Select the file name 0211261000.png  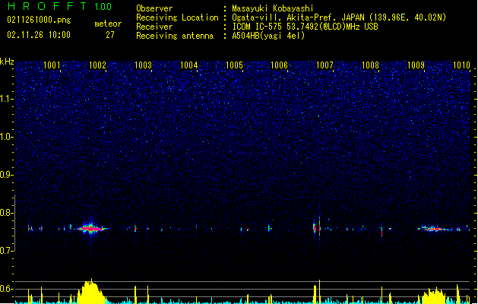[39, 21]
